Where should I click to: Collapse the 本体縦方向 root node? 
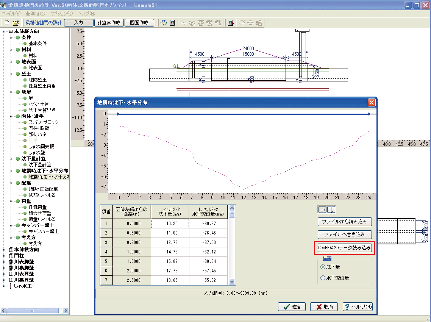(3, 31)
